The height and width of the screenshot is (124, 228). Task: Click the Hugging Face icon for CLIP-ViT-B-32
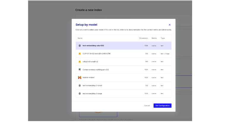tap(80, 54)
